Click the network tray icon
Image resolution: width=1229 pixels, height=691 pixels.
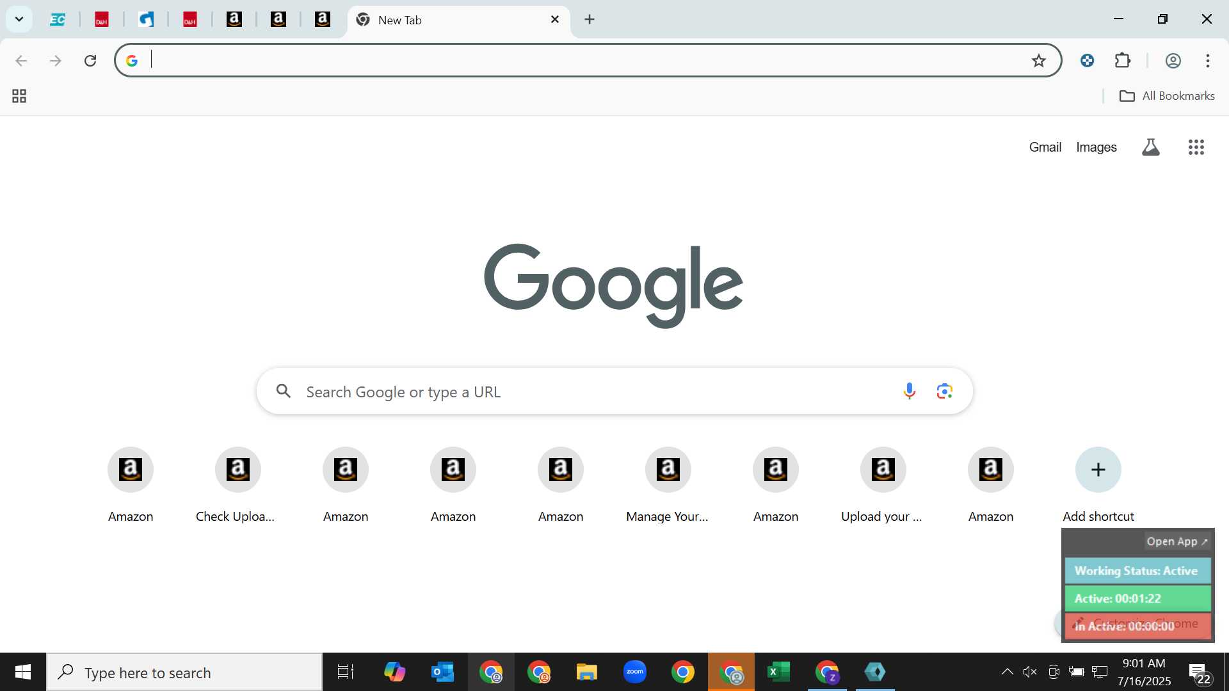(1100, 672)
